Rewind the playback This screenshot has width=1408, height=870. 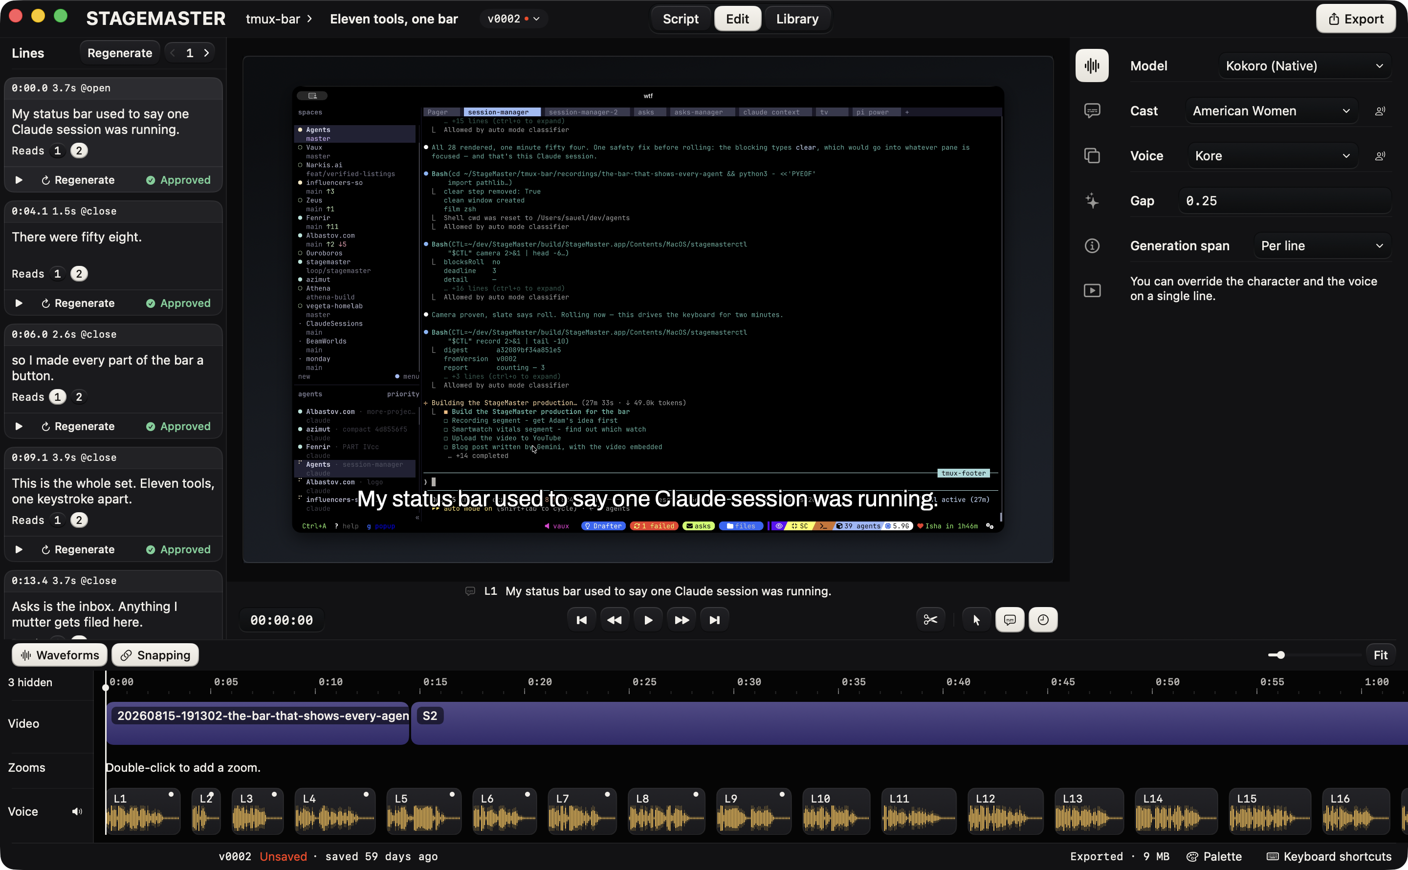(x=615, y=620)
